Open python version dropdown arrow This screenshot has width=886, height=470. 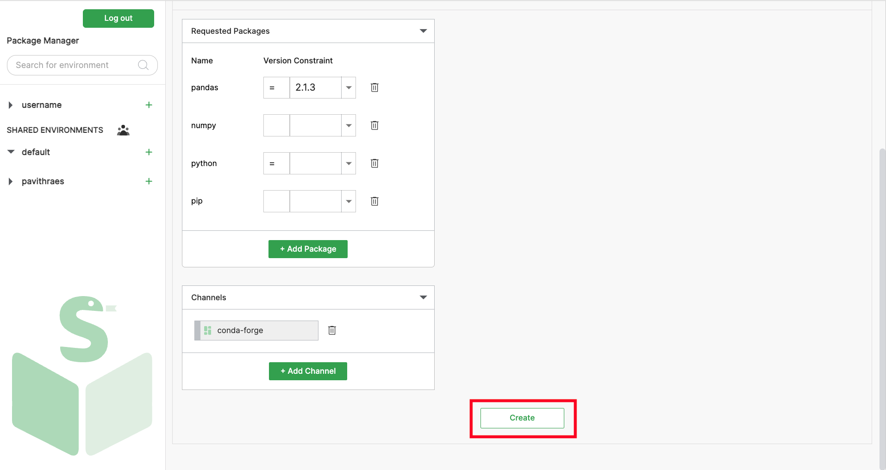point(349,163)
